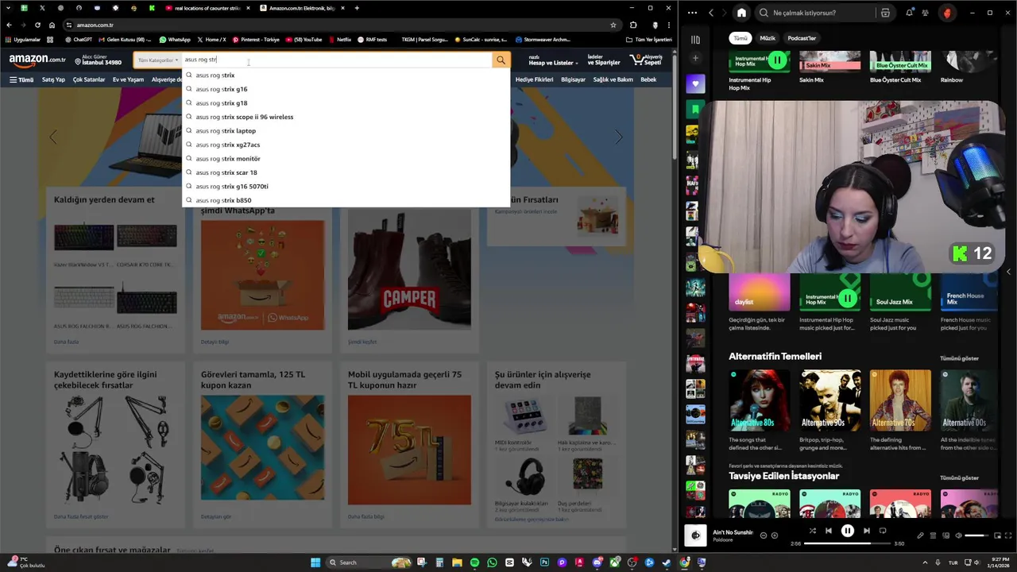Bookmark page with Chrome star icon

[613, 25]
